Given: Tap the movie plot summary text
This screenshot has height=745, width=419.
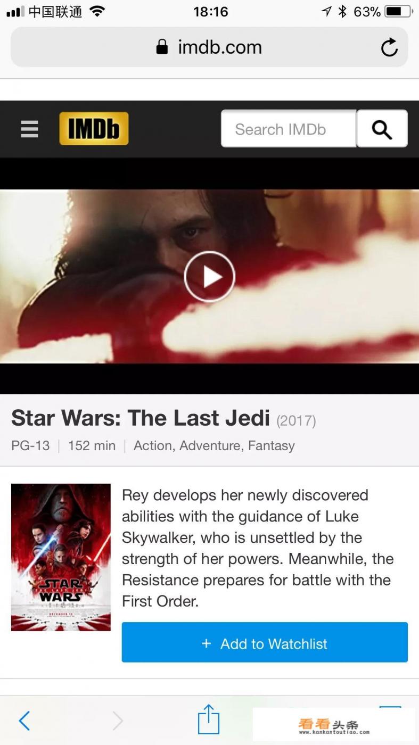Looking at the screenshot, I should tap(258, 548).
